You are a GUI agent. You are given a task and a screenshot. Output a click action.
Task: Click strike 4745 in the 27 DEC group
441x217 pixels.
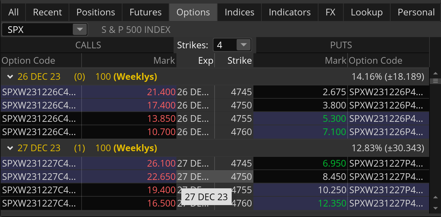click(241, 163)
